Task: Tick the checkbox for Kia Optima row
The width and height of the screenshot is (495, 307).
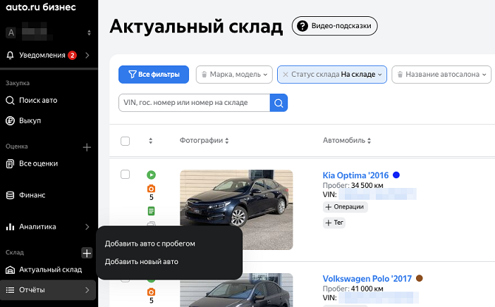Action: pos(126,175)
